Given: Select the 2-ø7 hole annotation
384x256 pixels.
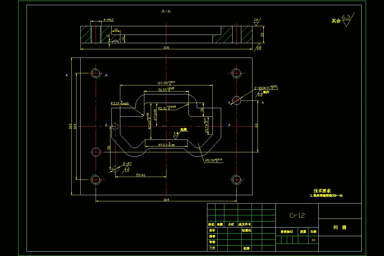Looking at the screenshot, I should [x=127, y=164].
